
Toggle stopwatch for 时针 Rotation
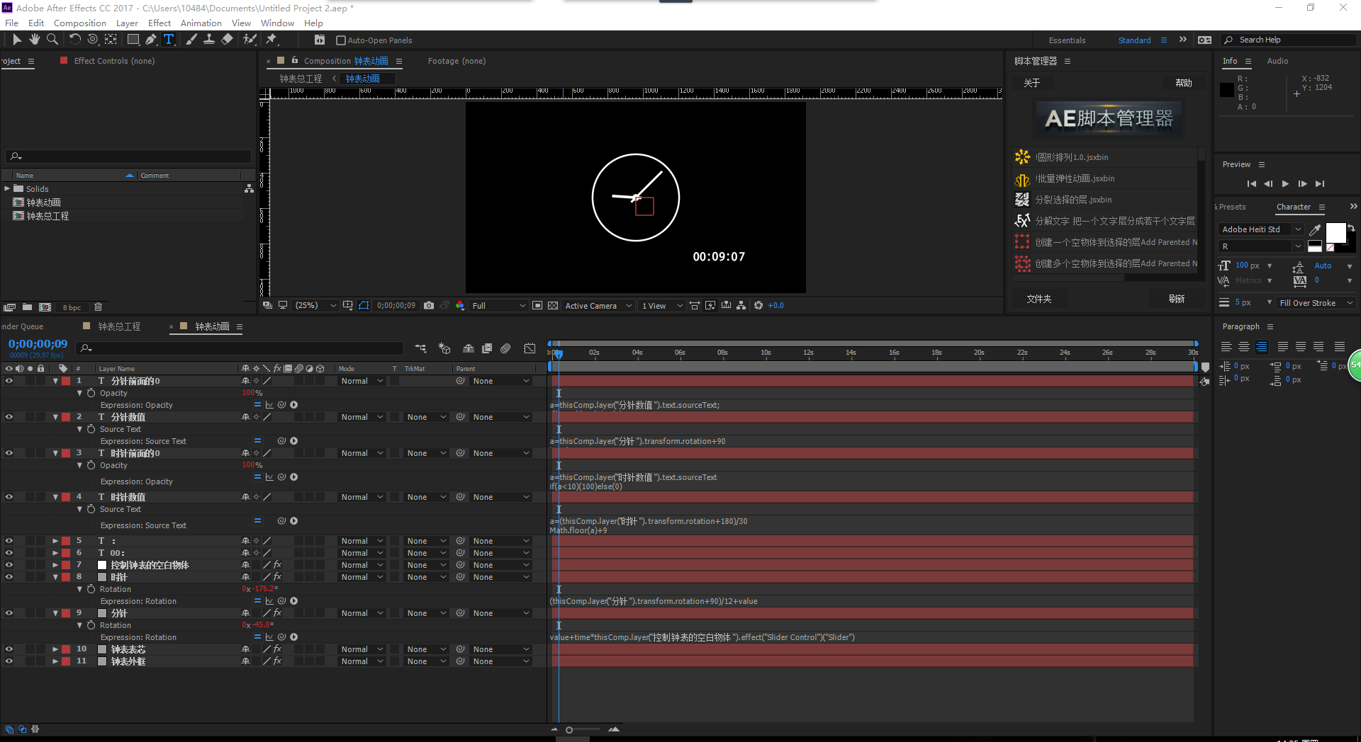pos(91,589)
